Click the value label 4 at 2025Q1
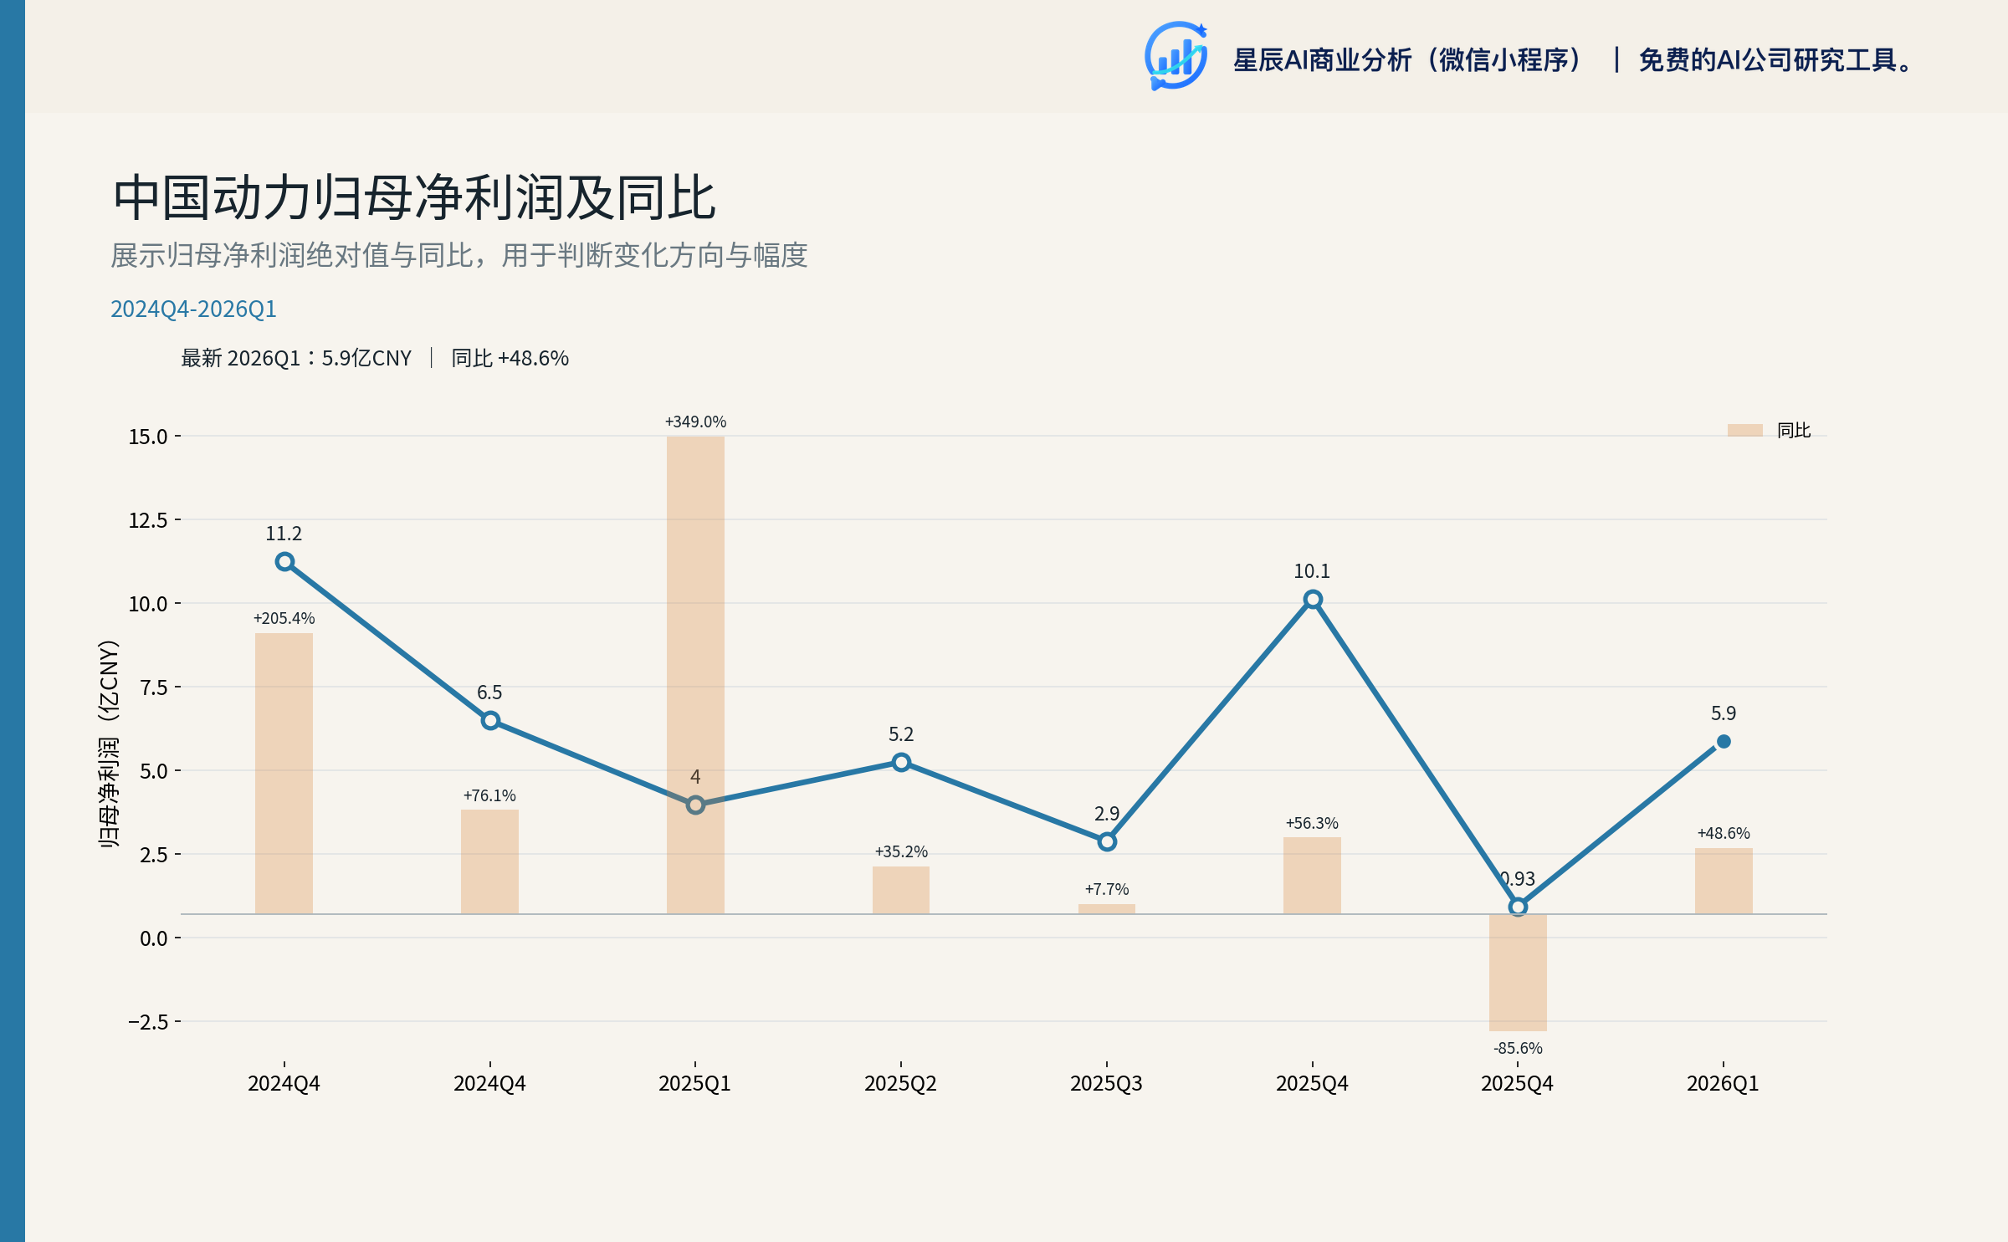The image size is (2008, 1242). (695, 777)
